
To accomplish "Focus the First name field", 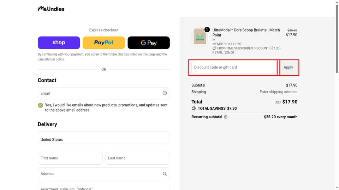I will coord(70,158).
